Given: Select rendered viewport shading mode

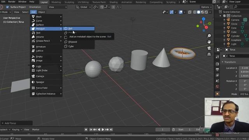Looking at the screenshot, I should pos(206,12).
